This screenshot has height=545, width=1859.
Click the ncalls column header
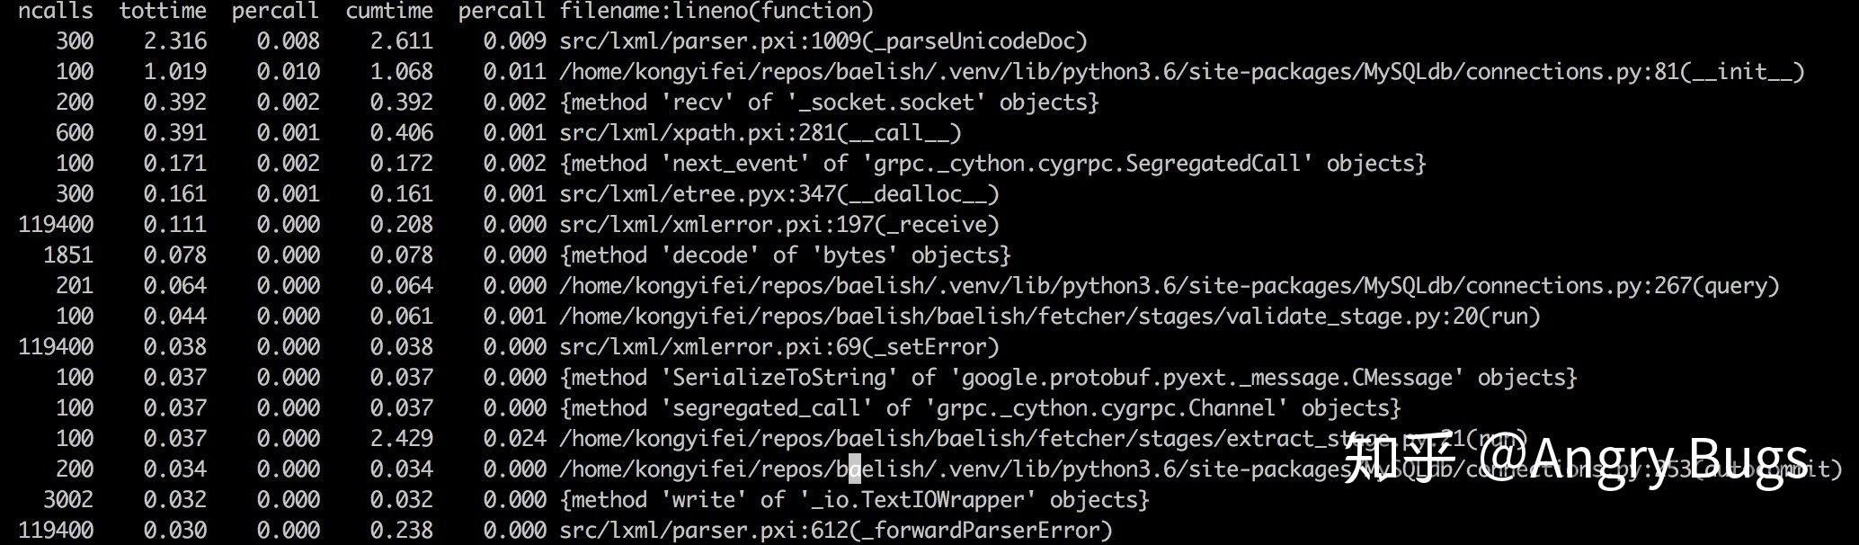pyautogui.click(x=56, y=11)
